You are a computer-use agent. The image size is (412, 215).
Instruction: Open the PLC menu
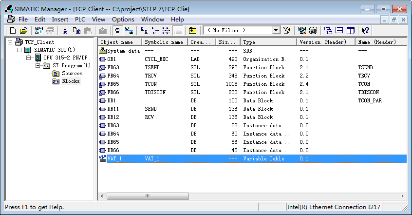coord(80,20)
